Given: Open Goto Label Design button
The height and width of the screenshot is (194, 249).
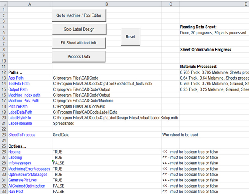Looking at the screenshot, I should (79, 29).
